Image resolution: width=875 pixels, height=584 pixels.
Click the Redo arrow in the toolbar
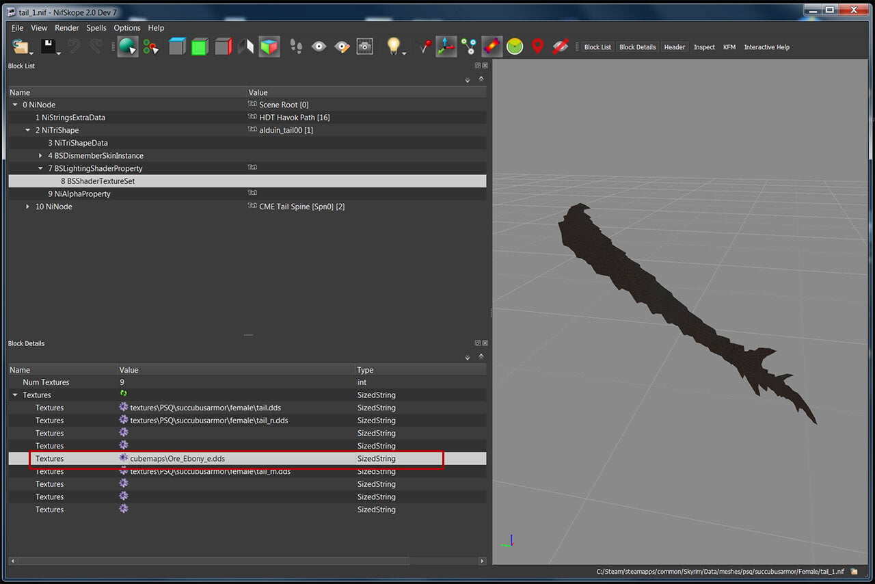(96, 47)
